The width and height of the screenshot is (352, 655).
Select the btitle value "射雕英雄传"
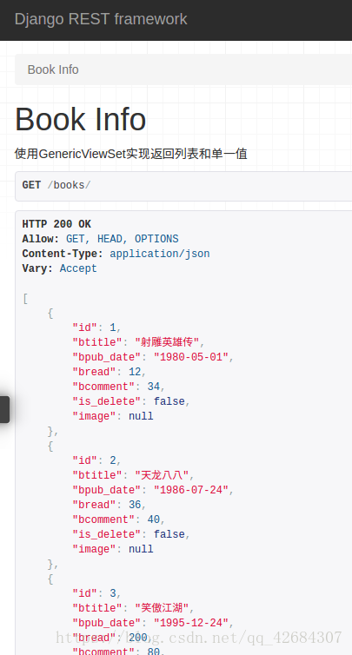click(x=167, y=342)
